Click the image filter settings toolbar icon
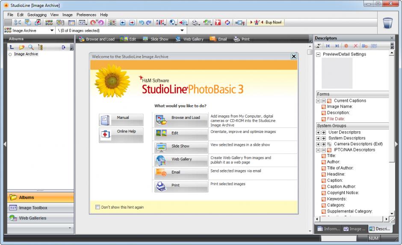 click(82, 23)
